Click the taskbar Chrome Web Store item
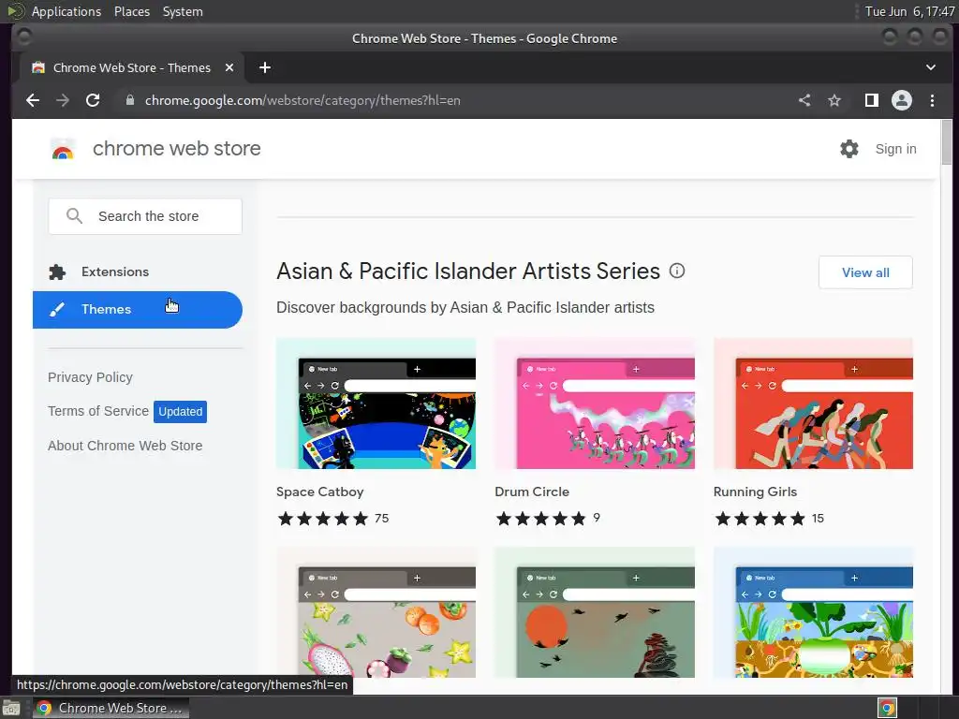Viewport: 959px width, 719px height. [x=111, y=708]
